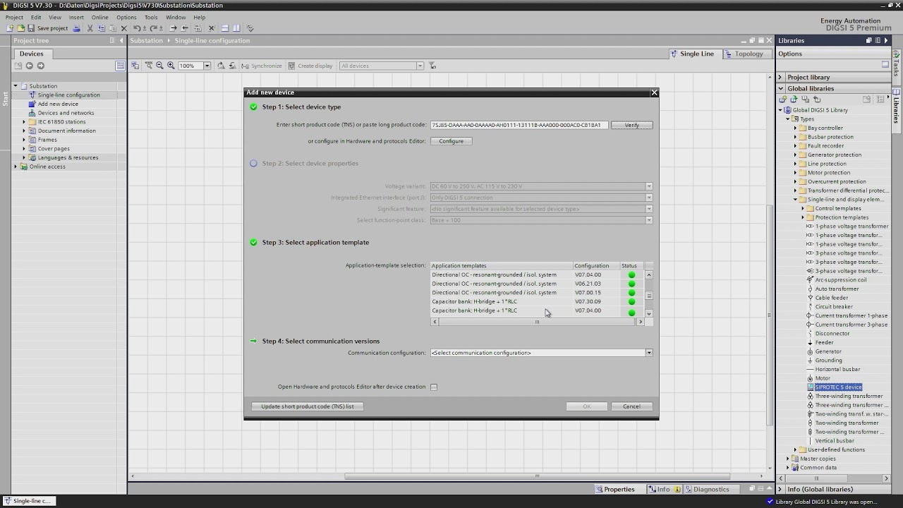Zoom out with the minus magnifier icon

point(159,66)
